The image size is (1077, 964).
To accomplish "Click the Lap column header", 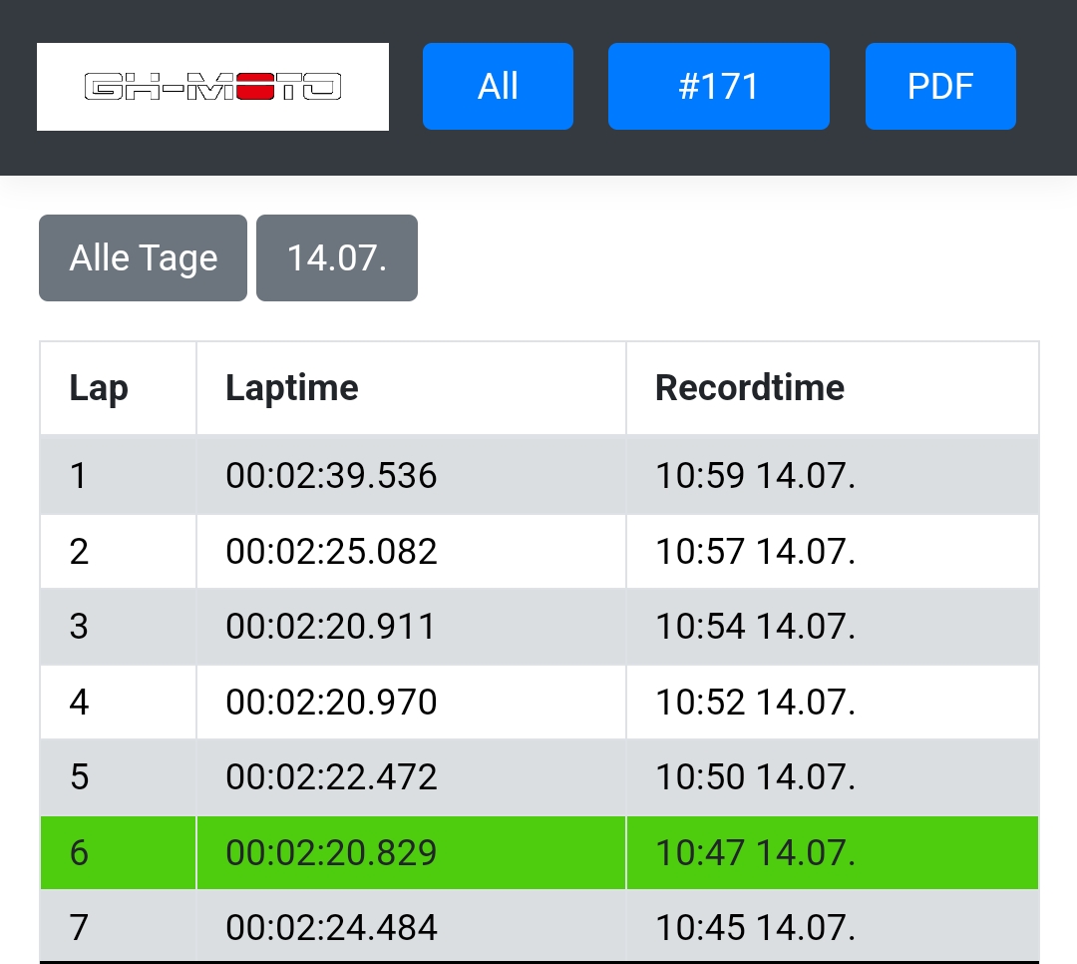I will coord(99,387).
